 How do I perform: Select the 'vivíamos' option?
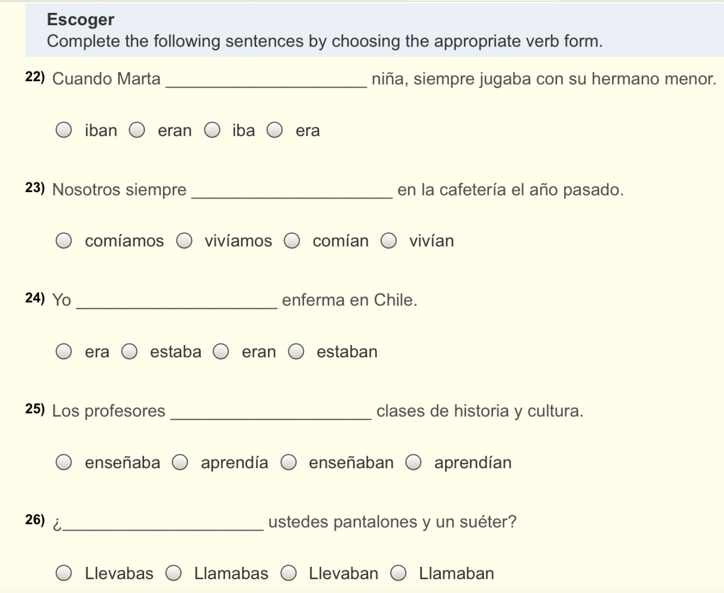[185, 241]
